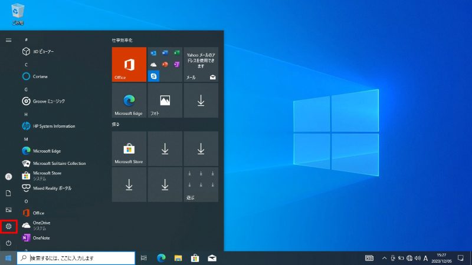Open Documents from Start sidebar
This screenshot has width=472, height=265.
[x=8, y=193]
